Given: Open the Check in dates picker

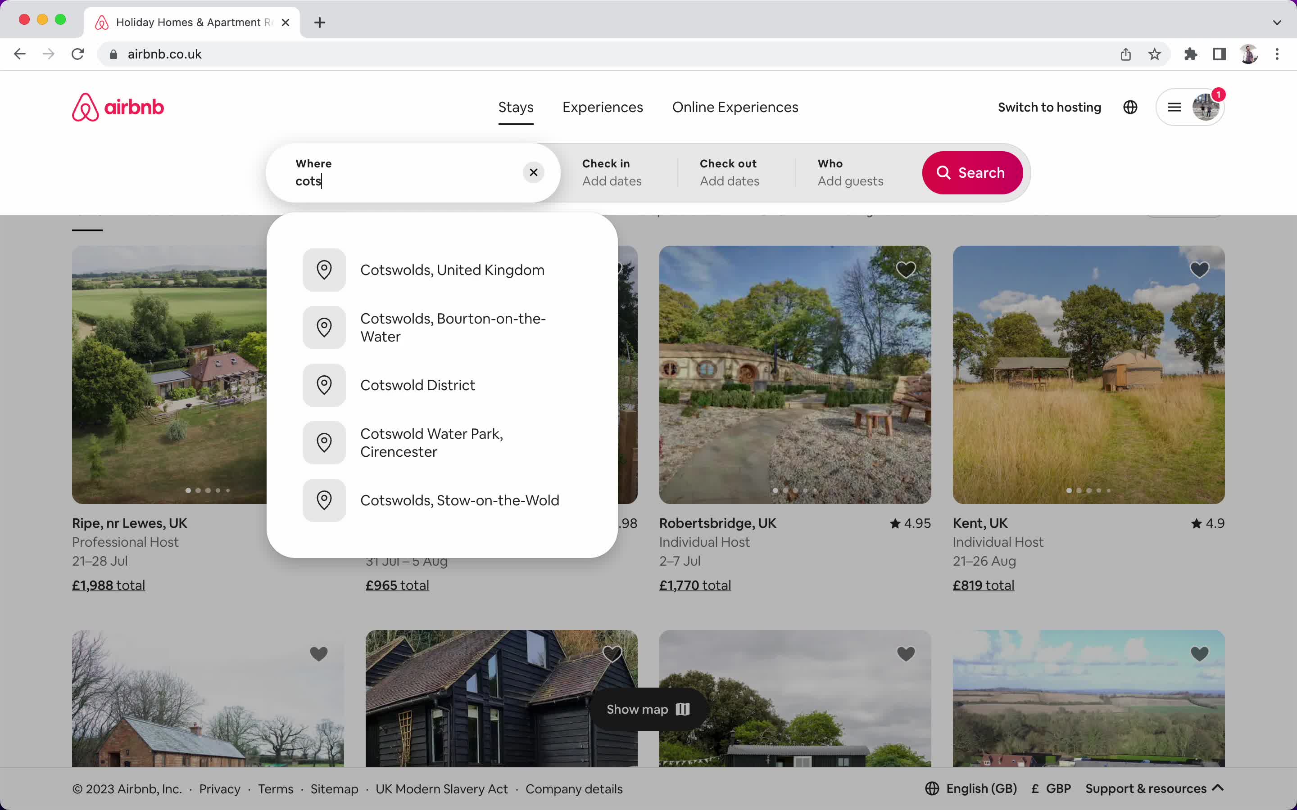Looking at the screenshot, I should pos(611,172).
